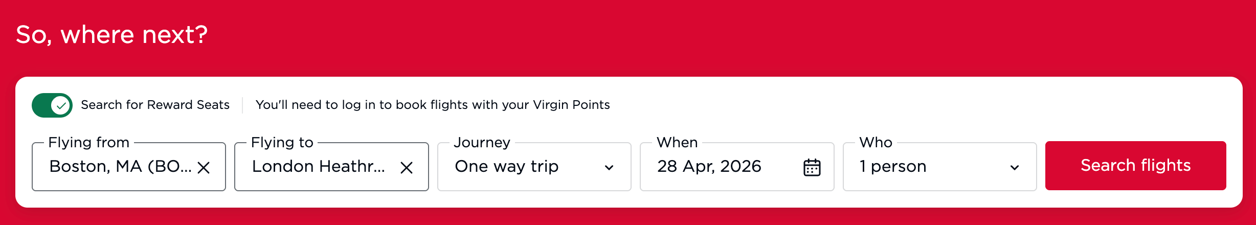Click the Flying to input field

318,167
